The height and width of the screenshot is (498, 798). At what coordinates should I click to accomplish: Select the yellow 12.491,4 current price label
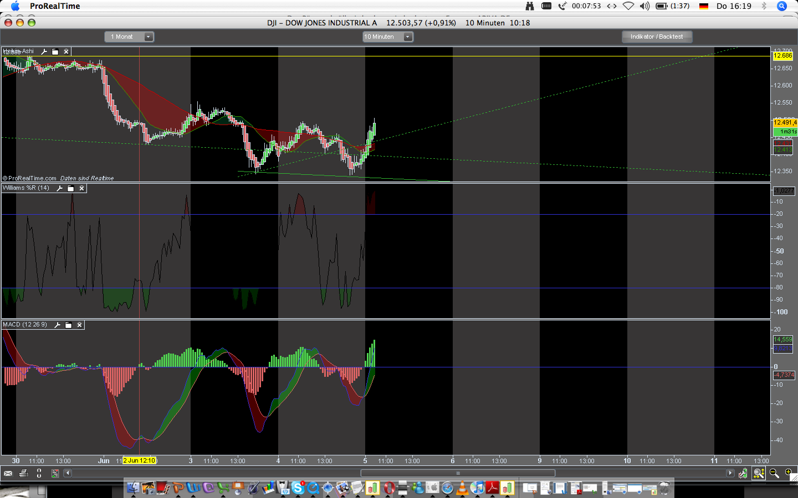(785, 123)
